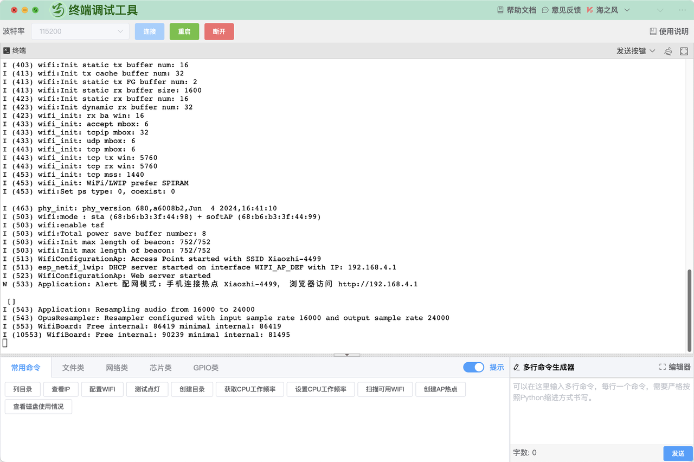Image resolution: width=694 pixels, height=462 pixels.
Task: Open 意见反馈 feedback
Action: coord(561,10)
